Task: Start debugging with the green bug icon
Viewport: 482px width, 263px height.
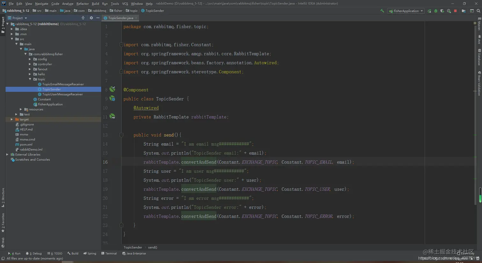Action: [x=436, y=11]
